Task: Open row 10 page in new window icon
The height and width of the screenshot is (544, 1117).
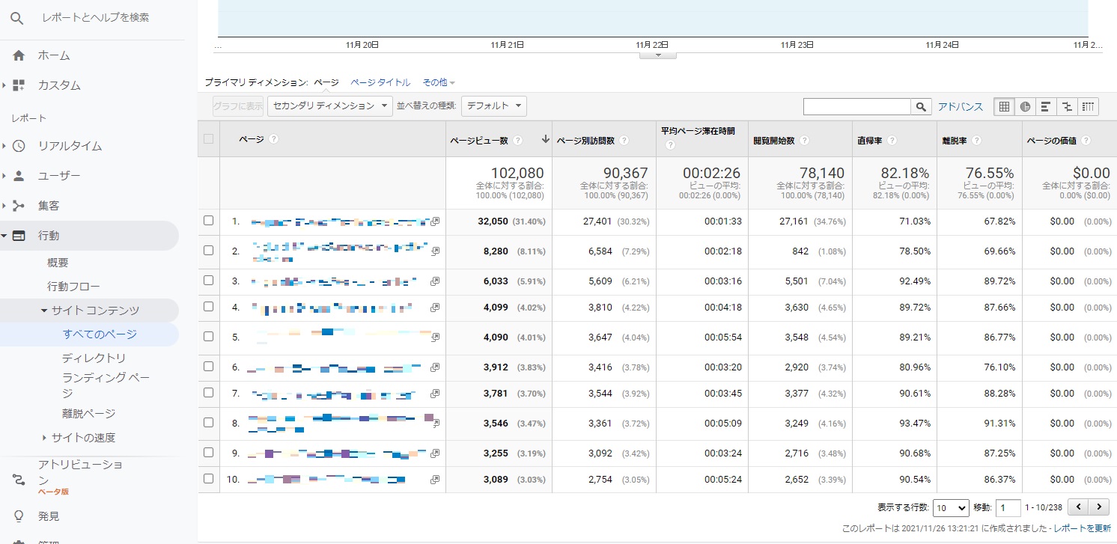Action: (435, 479)
